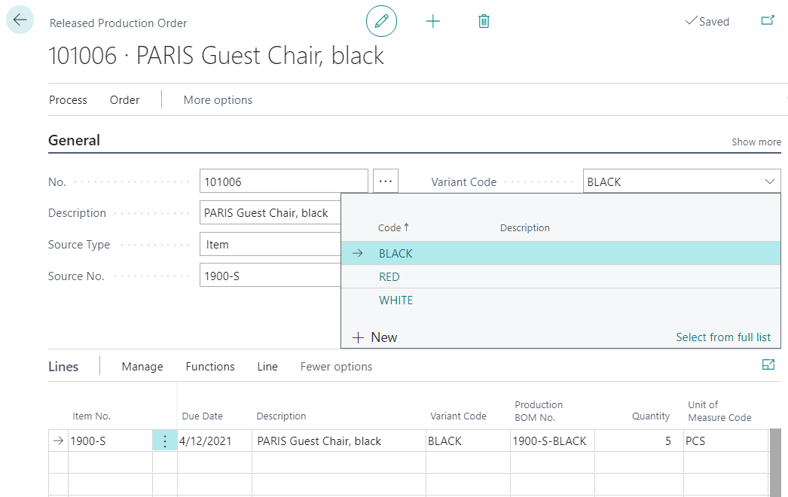
Task: Click Select from full list link
Action: click(723, 337)
